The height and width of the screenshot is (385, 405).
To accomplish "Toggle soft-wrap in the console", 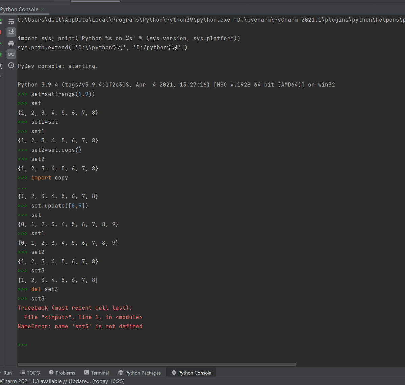I will (11, 21).
